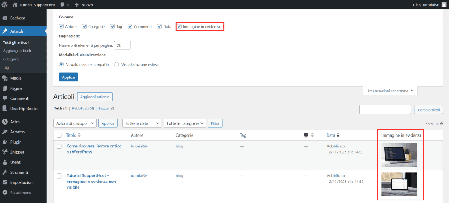Check the select-all checkbox in table header
The width and height of the screenshot is (449, 203).
[59, 135]
